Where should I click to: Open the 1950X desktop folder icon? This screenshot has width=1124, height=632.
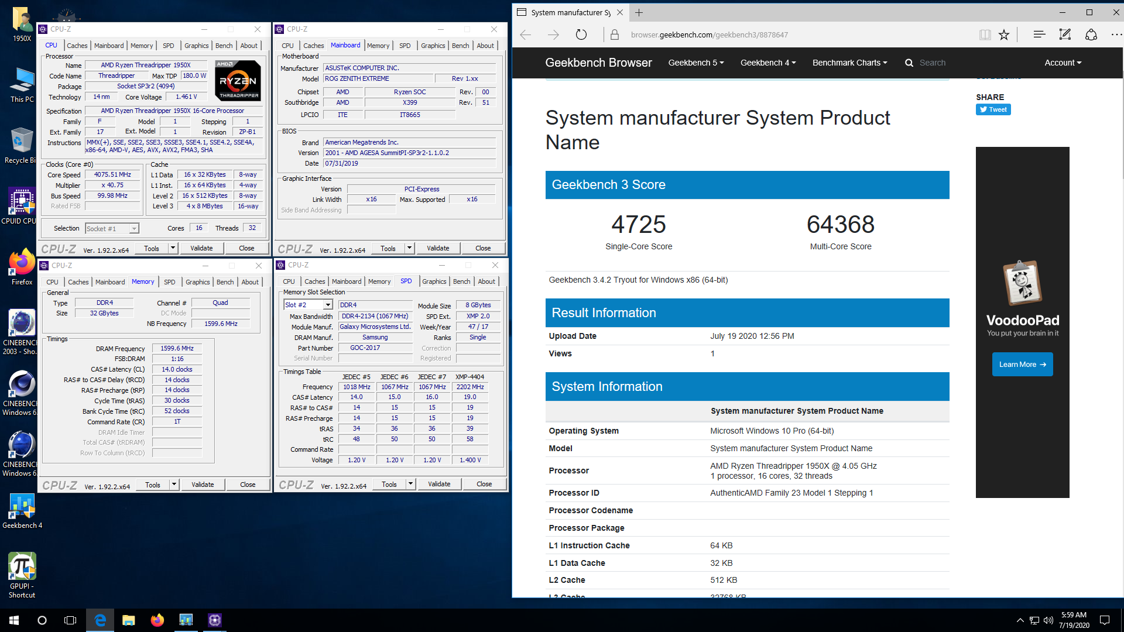tap(22, 25)
